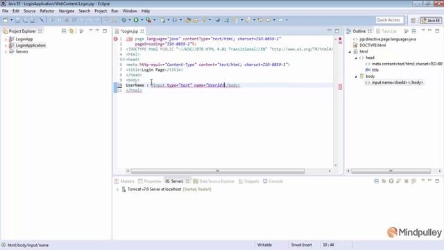
Task: Select the title element in Outline
Action: [375, 70]
